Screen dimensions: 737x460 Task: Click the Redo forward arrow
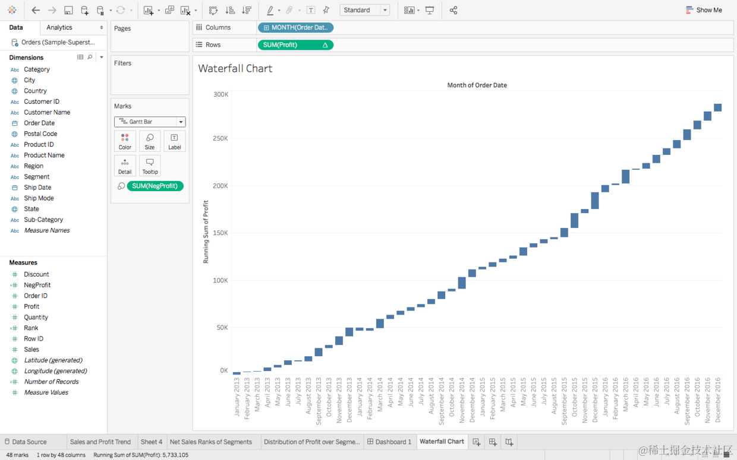pyautogui.click(x=52, y=10)
